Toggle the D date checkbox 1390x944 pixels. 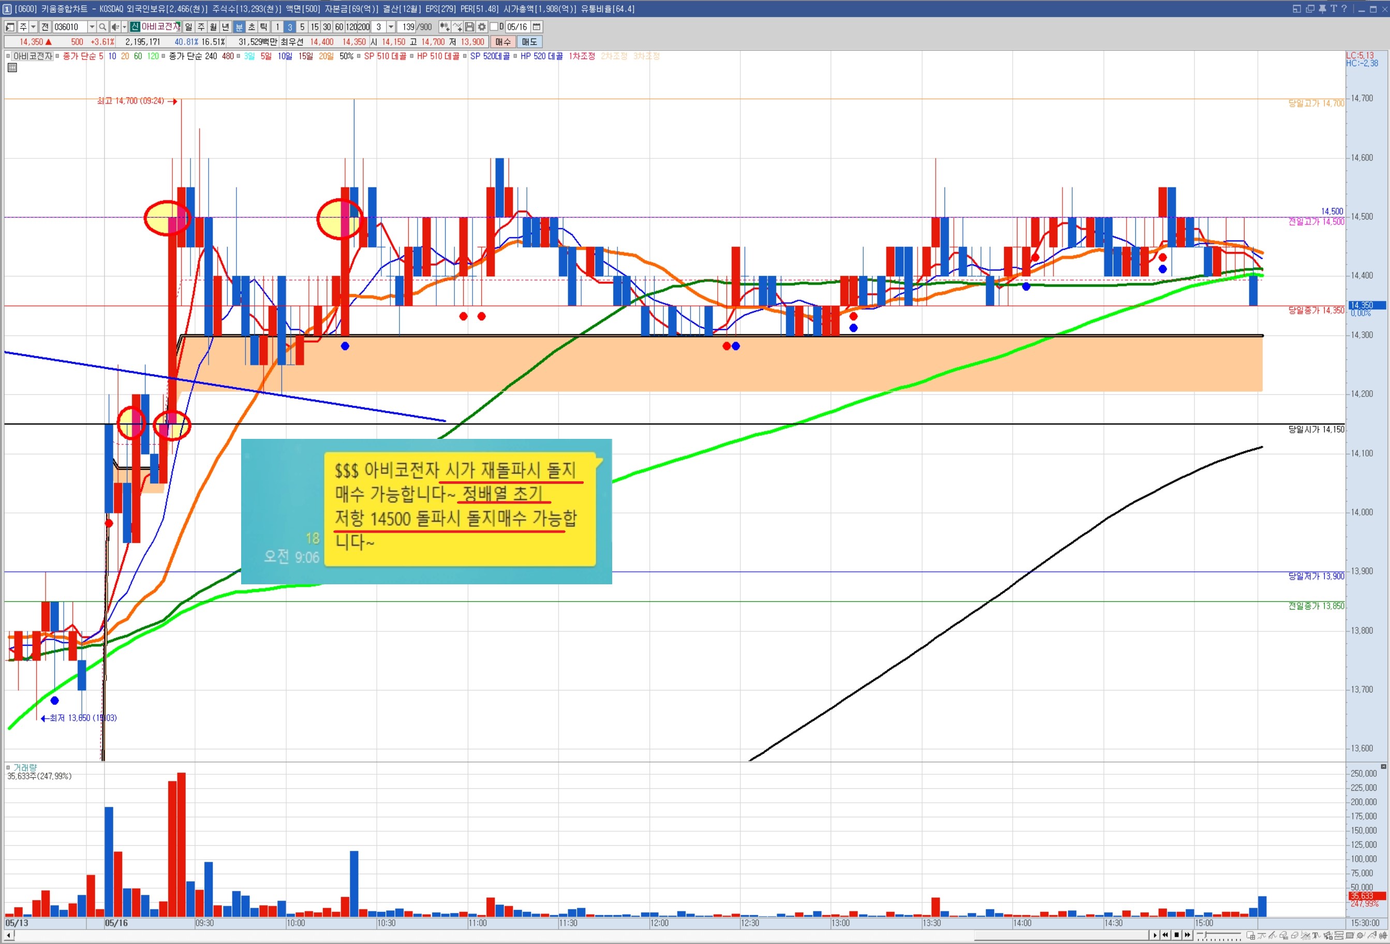(x=494, y=27)
